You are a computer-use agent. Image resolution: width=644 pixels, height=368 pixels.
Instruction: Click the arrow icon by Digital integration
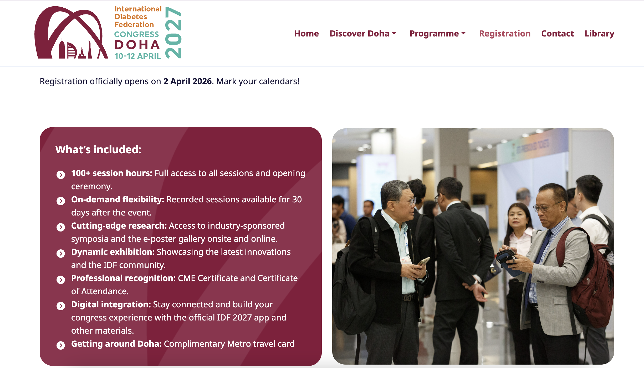[61, 306]
